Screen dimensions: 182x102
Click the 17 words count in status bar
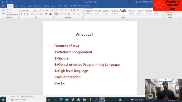pos(12,96)
